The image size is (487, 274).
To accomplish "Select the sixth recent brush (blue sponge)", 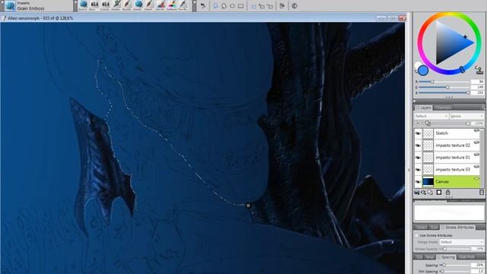I will click(x=138, y=5).
